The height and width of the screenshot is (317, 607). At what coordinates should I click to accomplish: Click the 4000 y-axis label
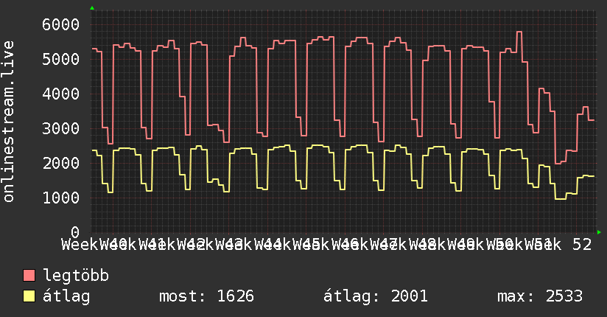click(x=61, y=94)
